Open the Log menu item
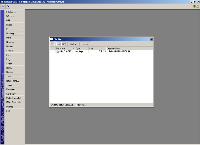Image resolution: width=200 pixels, height=145 pixels. (14, 59)
